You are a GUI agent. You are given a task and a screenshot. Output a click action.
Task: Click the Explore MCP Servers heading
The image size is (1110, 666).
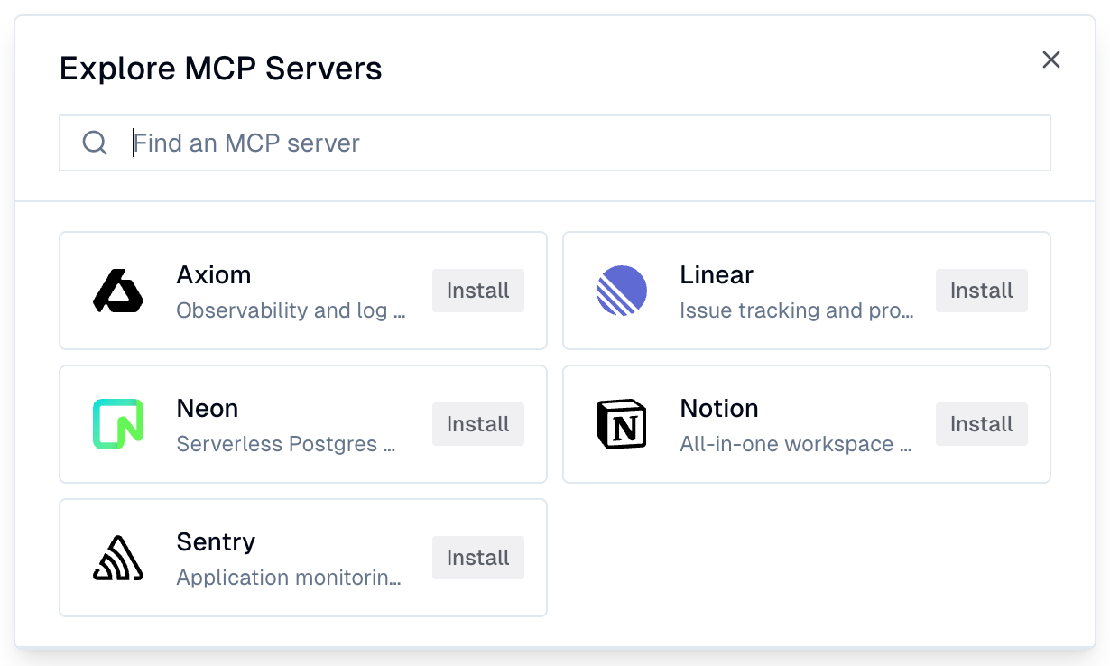(220, 68)
